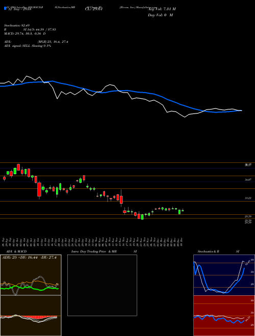The height and width of the screenshot is (336, 255).
Task: Open the empty intraday trading price chart
Action: click(x=102, y=285)
